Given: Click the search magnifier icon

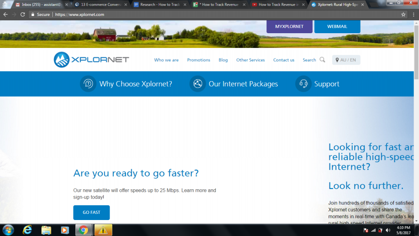Looking at the screenshot, I should 322,60.
